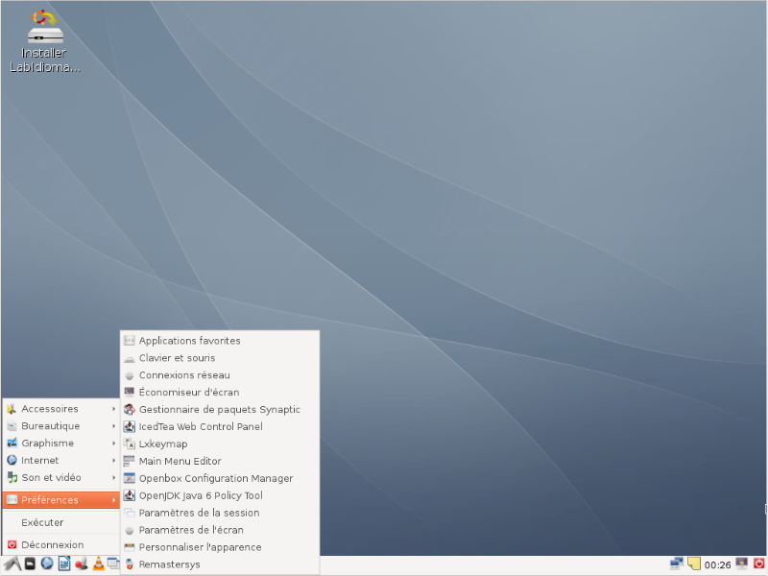The image size is (768, 576).
Task: Click Déconnexion to log out
Action: coord(52,545)
